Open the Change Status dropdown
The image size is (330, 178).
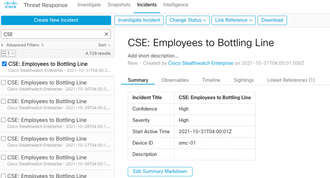pos(187,20)
